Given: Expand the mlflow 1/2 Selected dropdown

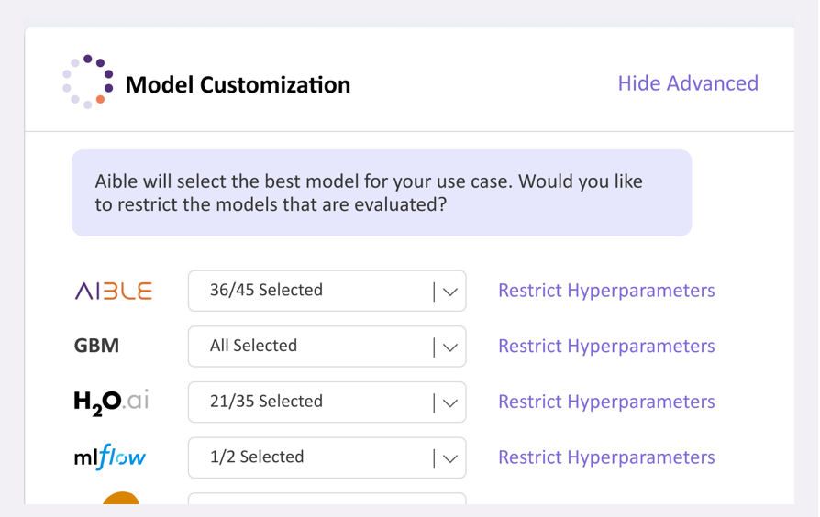Looking at the screenshot, I should point(327,457).
